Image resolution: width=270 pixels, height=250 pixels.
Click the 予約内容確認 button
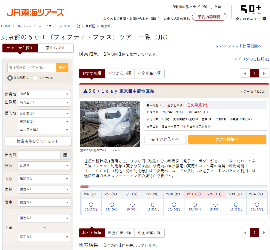click(x=209, y=17)
